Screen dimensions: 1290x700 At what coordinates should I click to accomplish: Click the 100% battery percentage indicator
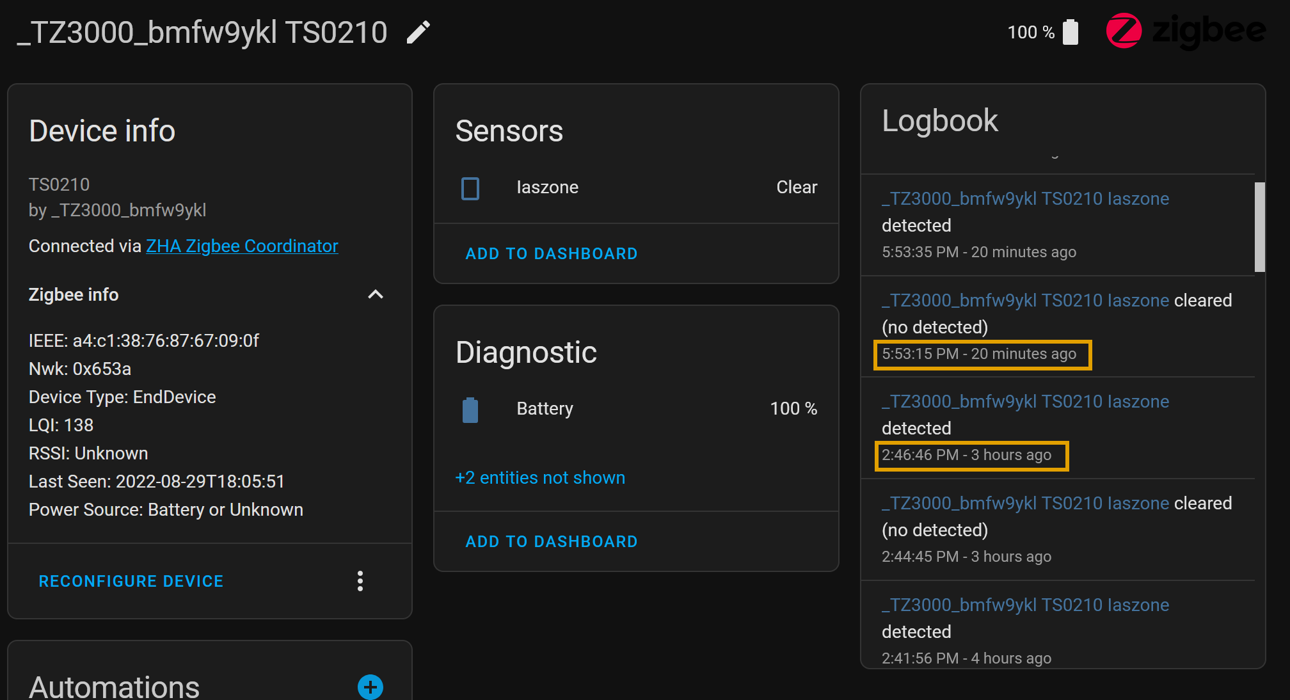(793, 408)
